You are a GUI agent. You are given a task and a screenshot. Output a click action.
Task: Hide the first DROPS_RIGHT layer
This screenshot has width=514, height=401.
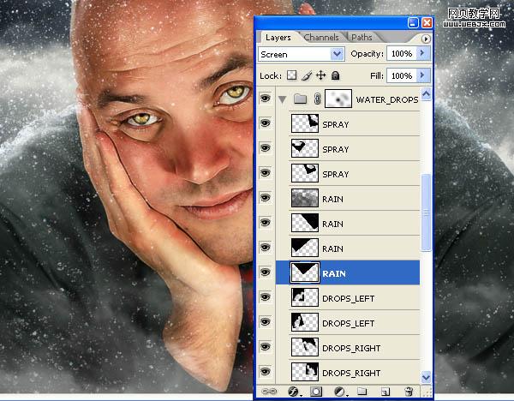[266, 347]
